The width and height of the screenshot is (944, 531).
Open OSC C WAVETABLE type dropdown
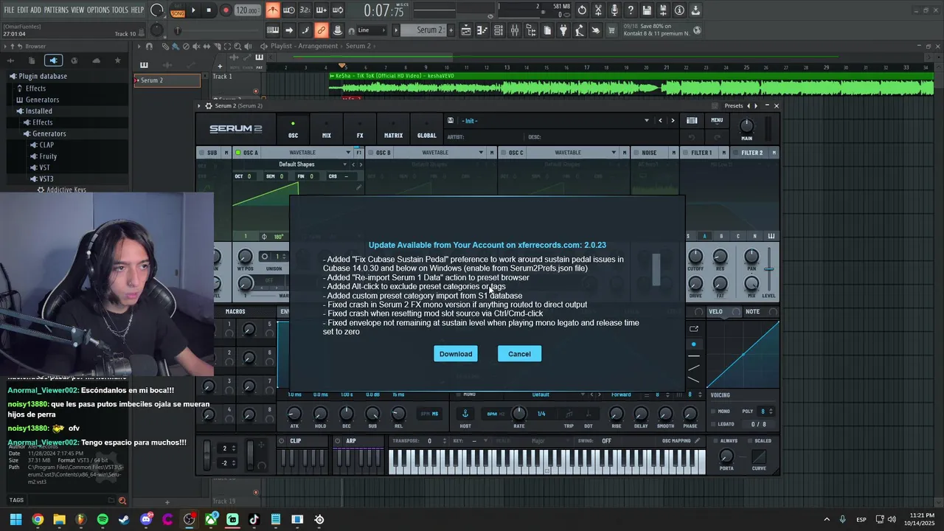[573, 153]
